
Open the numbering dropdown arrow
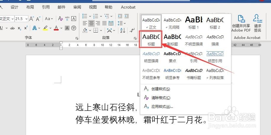tap(101, 16)
